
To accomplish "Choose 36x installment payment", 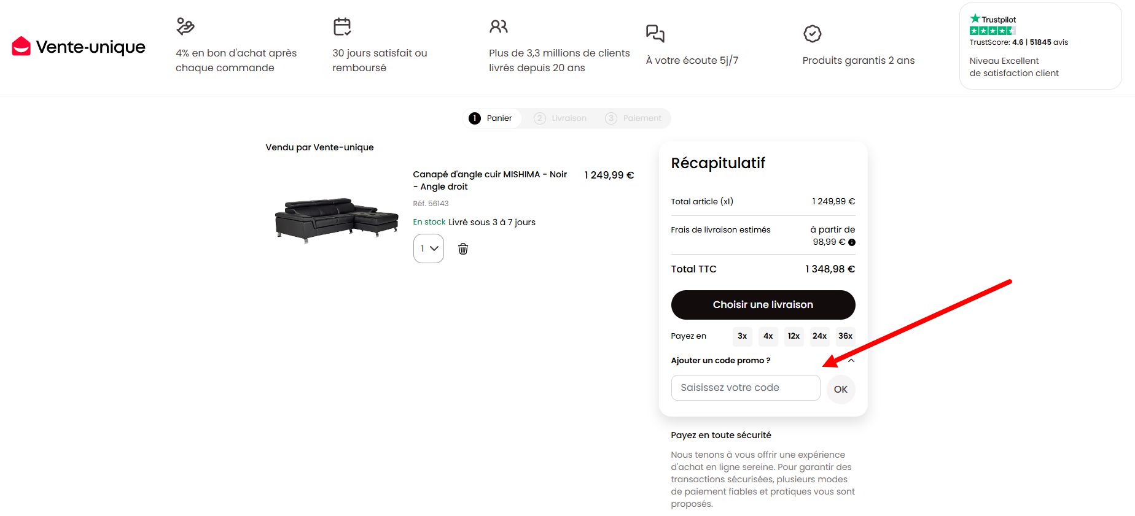I will point(845,336).
